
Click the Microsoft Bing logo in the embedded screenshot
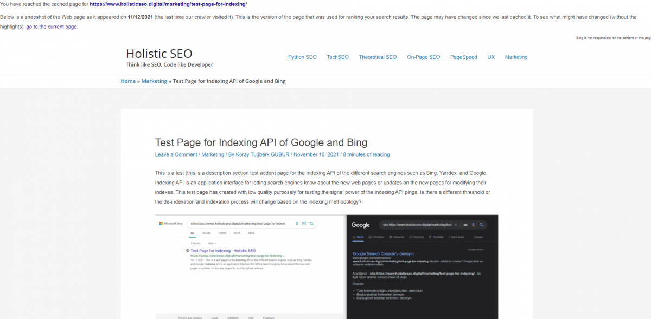pyautogui.click(x=171, y=223)
